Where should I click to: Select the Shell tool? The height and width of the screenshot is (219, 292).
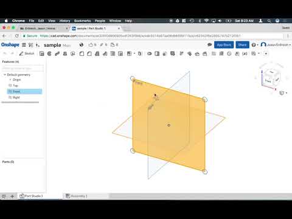113,54
